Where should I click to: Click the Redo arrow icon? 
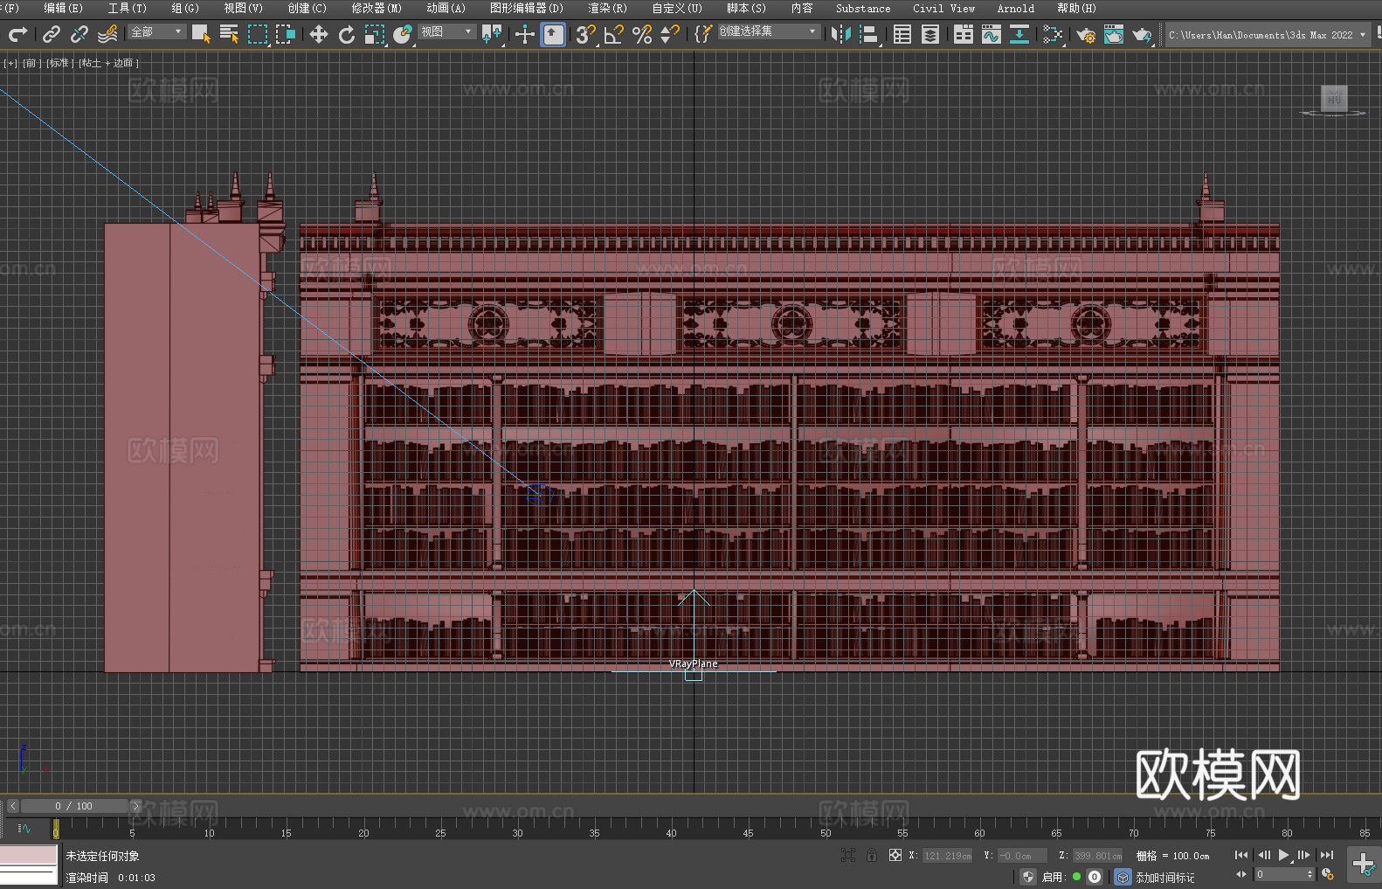point(17,34)
